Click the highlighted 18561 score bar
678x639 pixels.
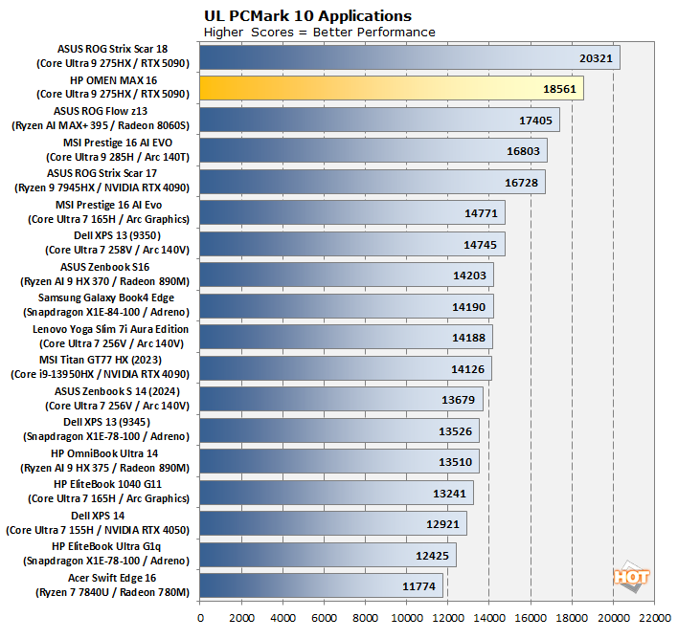coord(392,89)
